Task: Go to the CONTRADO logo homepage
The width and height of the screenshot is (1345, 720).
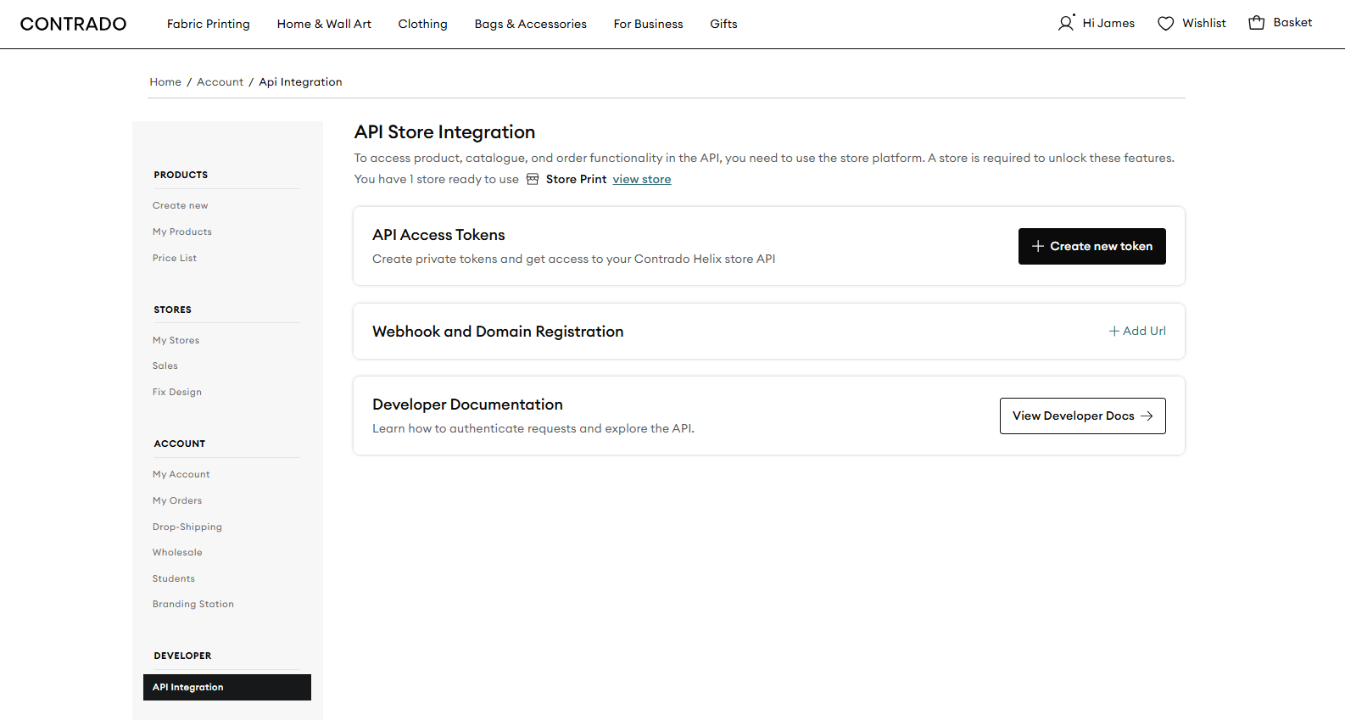Action: [x=73, y=24]
